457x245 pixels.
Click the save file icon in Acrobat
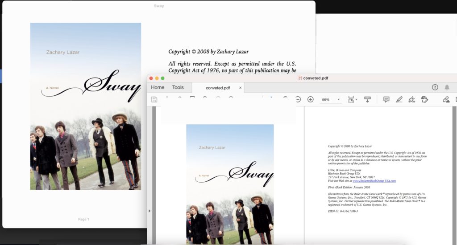click(x=154, y=99)
